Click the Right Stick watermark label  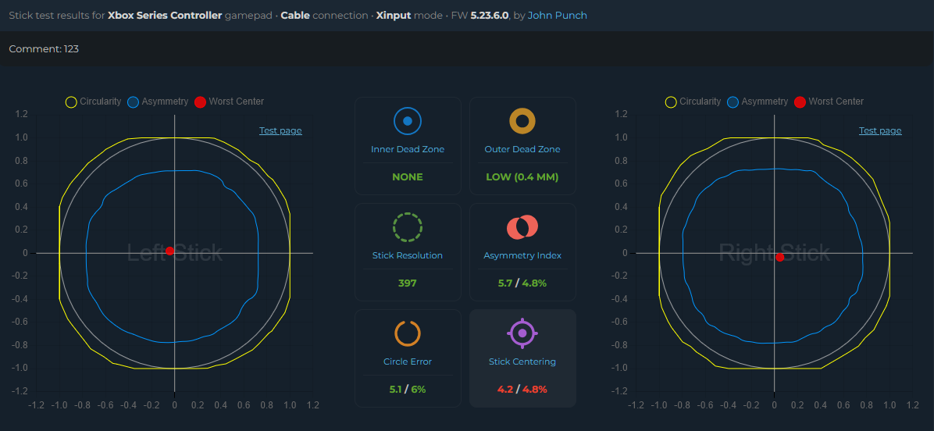point(775,253)
